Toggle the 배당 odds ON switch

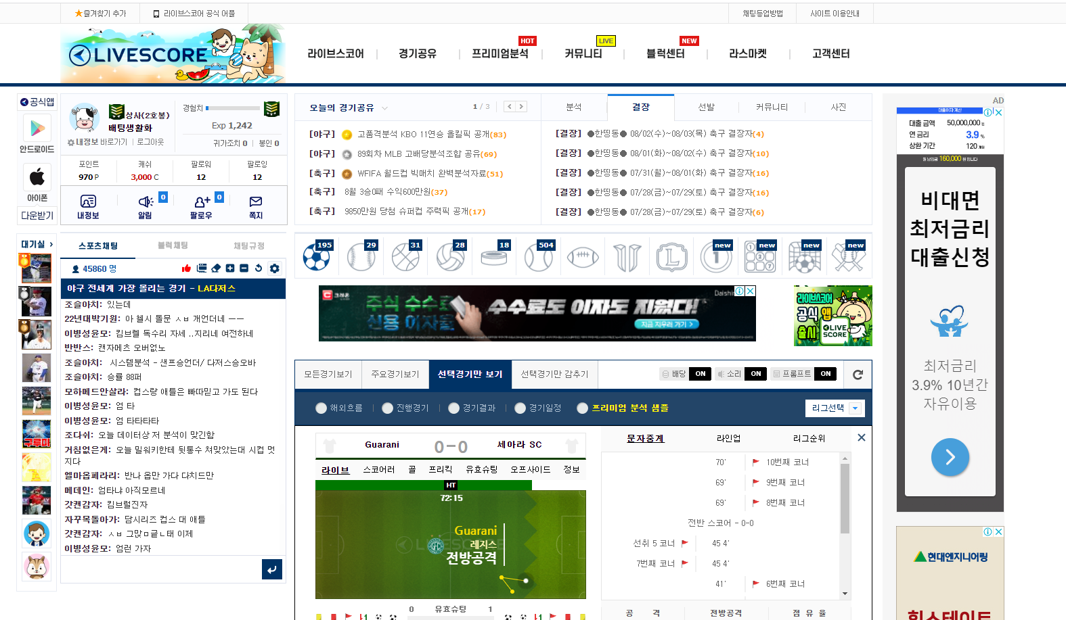click(x=700, y=374)
